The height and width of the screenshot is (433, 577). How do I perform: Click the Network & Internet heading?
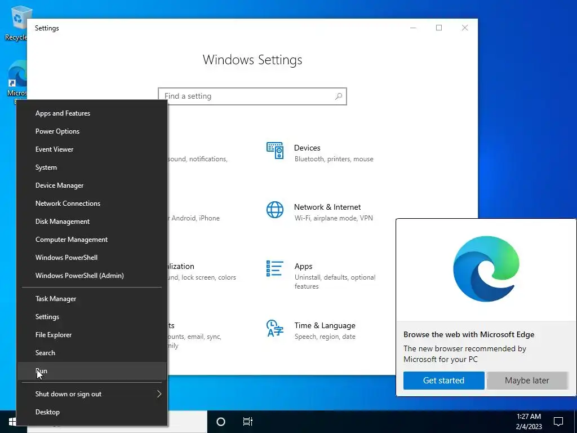(x=327, y=207)
